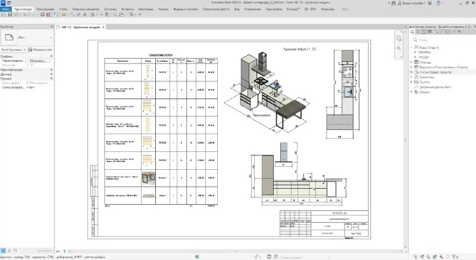
Task: Click the last blue icon in Project Browser toolbar
Action: coord(459,31)
